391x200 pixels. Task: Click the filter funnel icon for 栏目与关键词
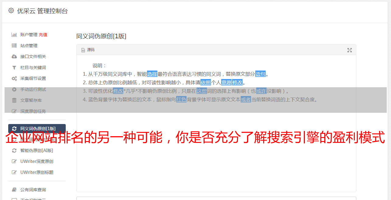[14, 67]
